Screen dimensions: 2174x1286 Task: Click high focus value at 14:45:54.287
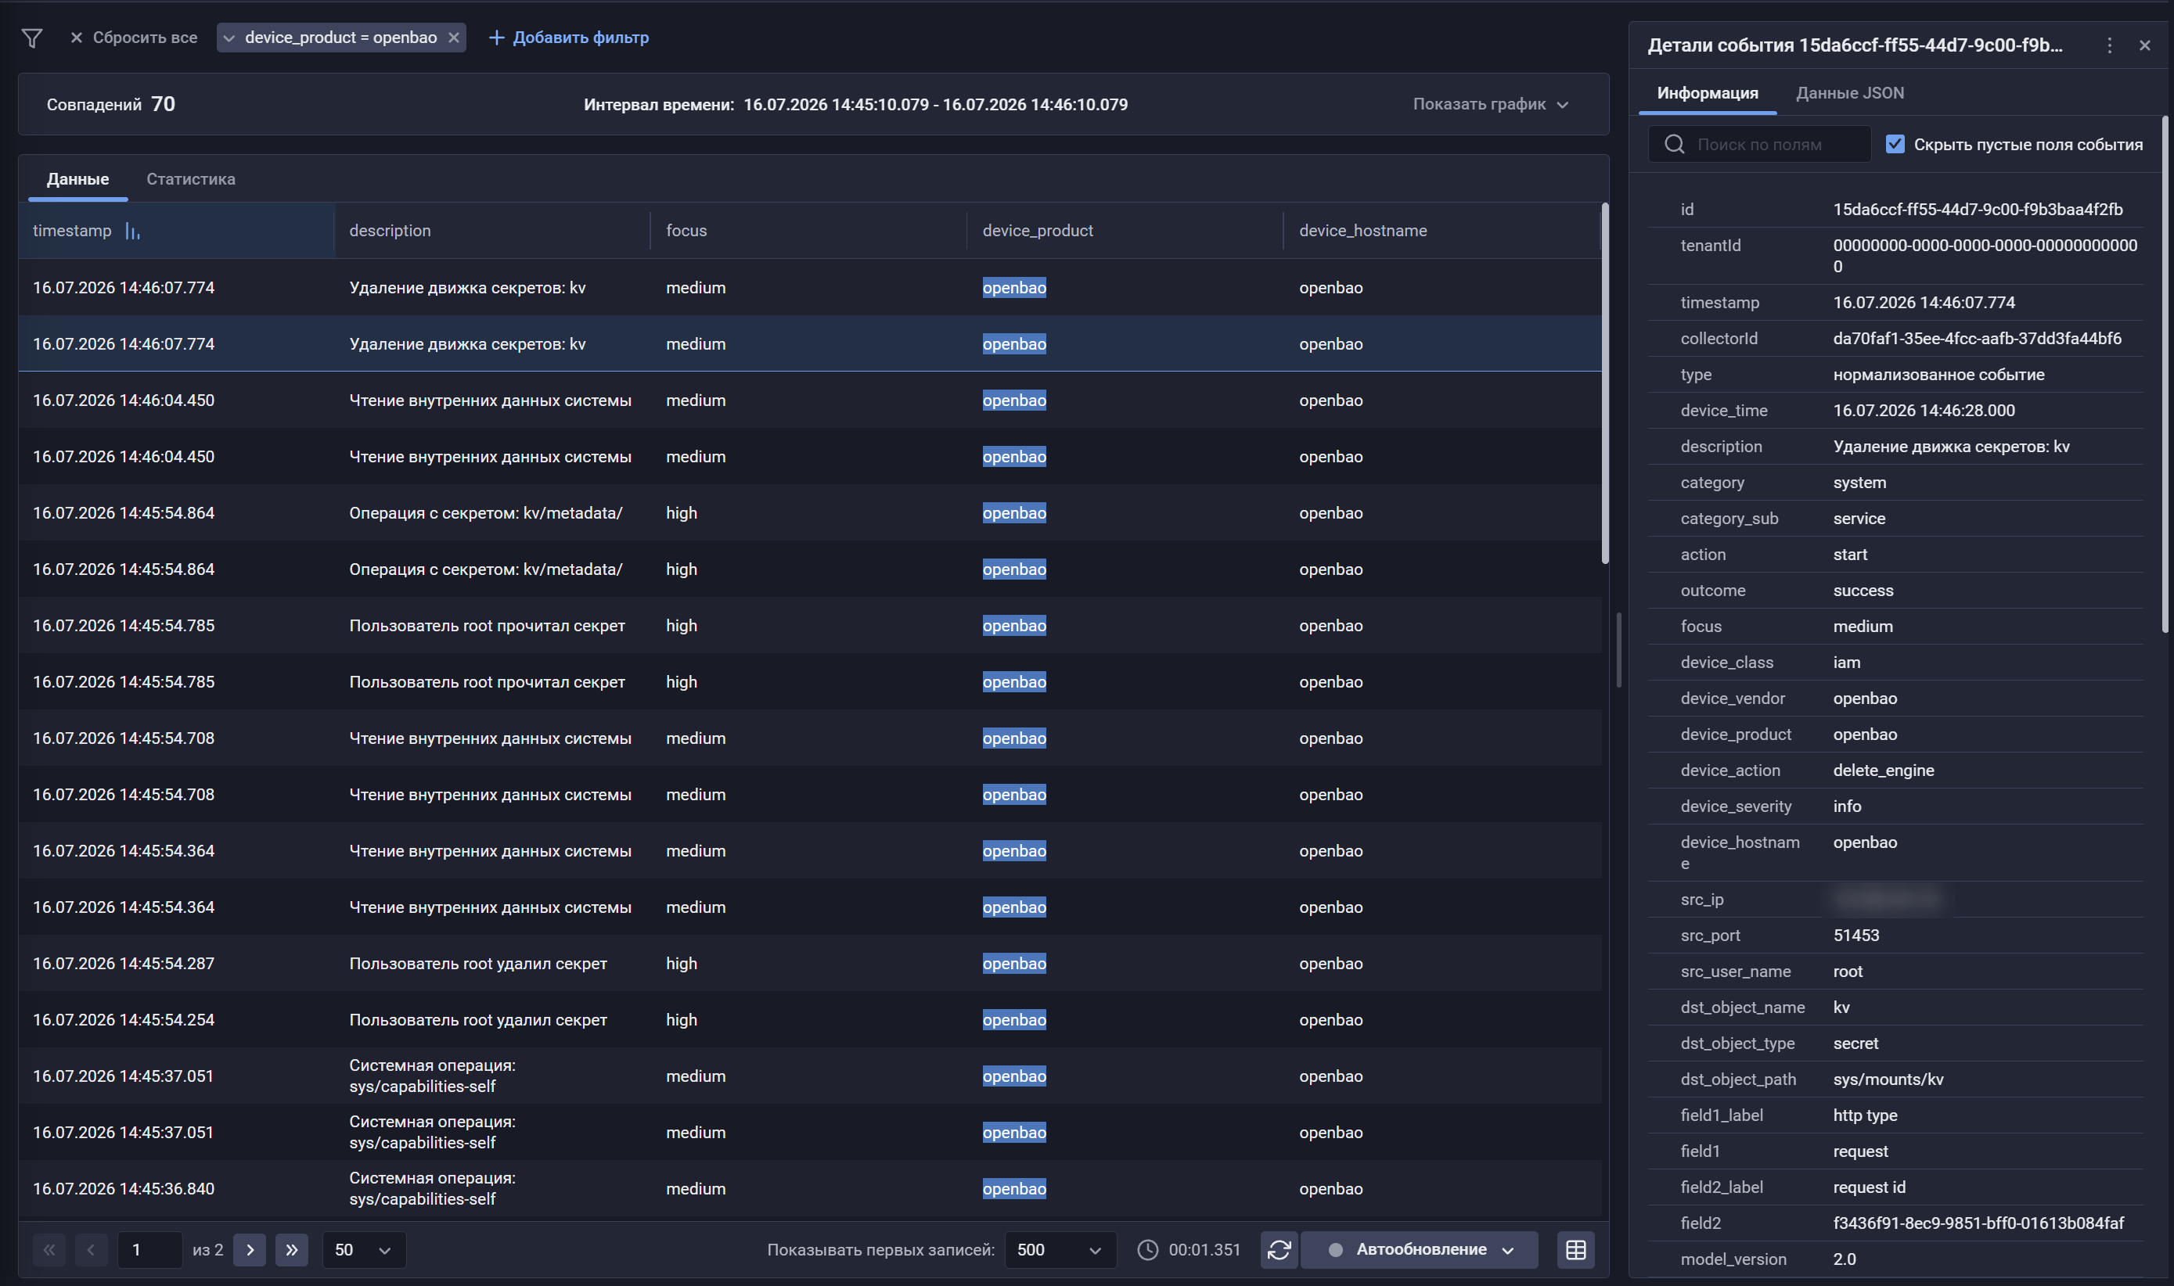tap(682, 964)
